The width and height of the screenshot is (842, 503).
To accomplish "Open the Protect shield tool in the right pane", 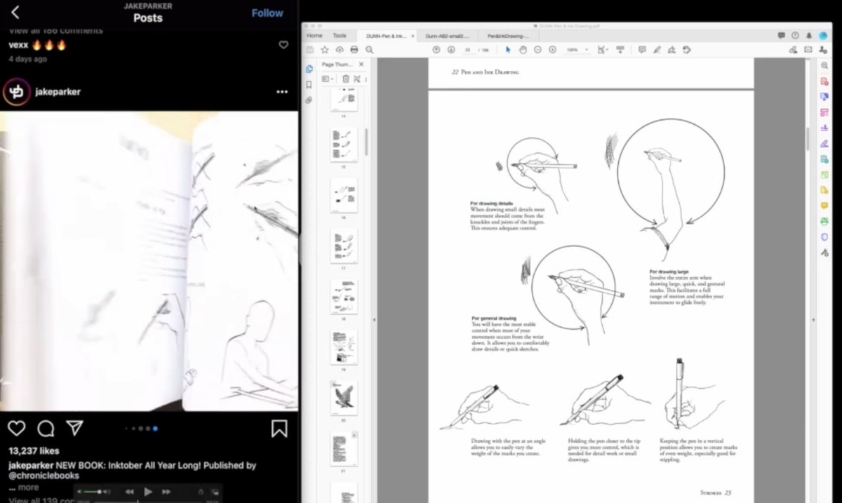I will click(825, 237).
